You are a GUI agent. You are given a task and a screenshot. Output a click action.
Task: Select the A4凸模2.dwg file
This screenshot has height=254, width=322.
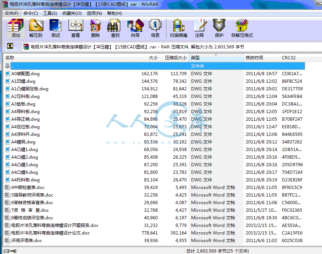coord(25,157)
